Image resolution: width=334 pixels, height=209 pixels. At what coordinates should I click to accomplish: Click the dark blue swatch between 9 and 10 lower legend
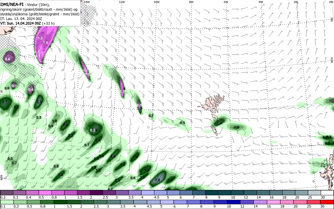(x=220, y=202)
